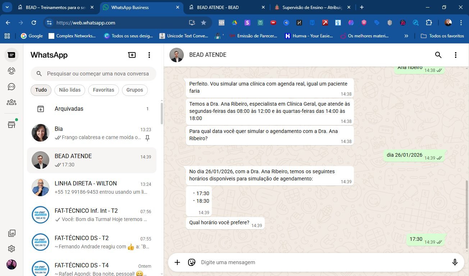This screenshot has height=276, width=469.
Task: Click the microphone voice message icon
Action: coord(455,262)
